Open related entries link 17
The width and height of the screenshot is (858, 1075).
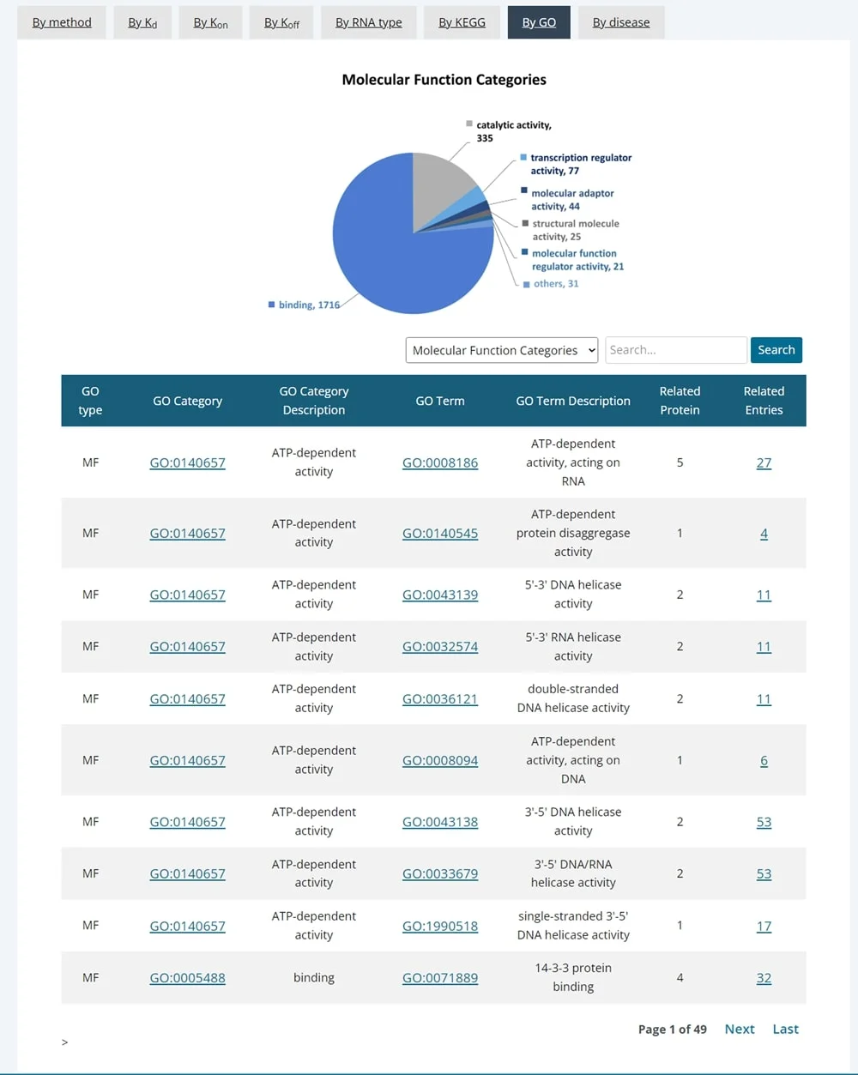click(x=764, y=926)
